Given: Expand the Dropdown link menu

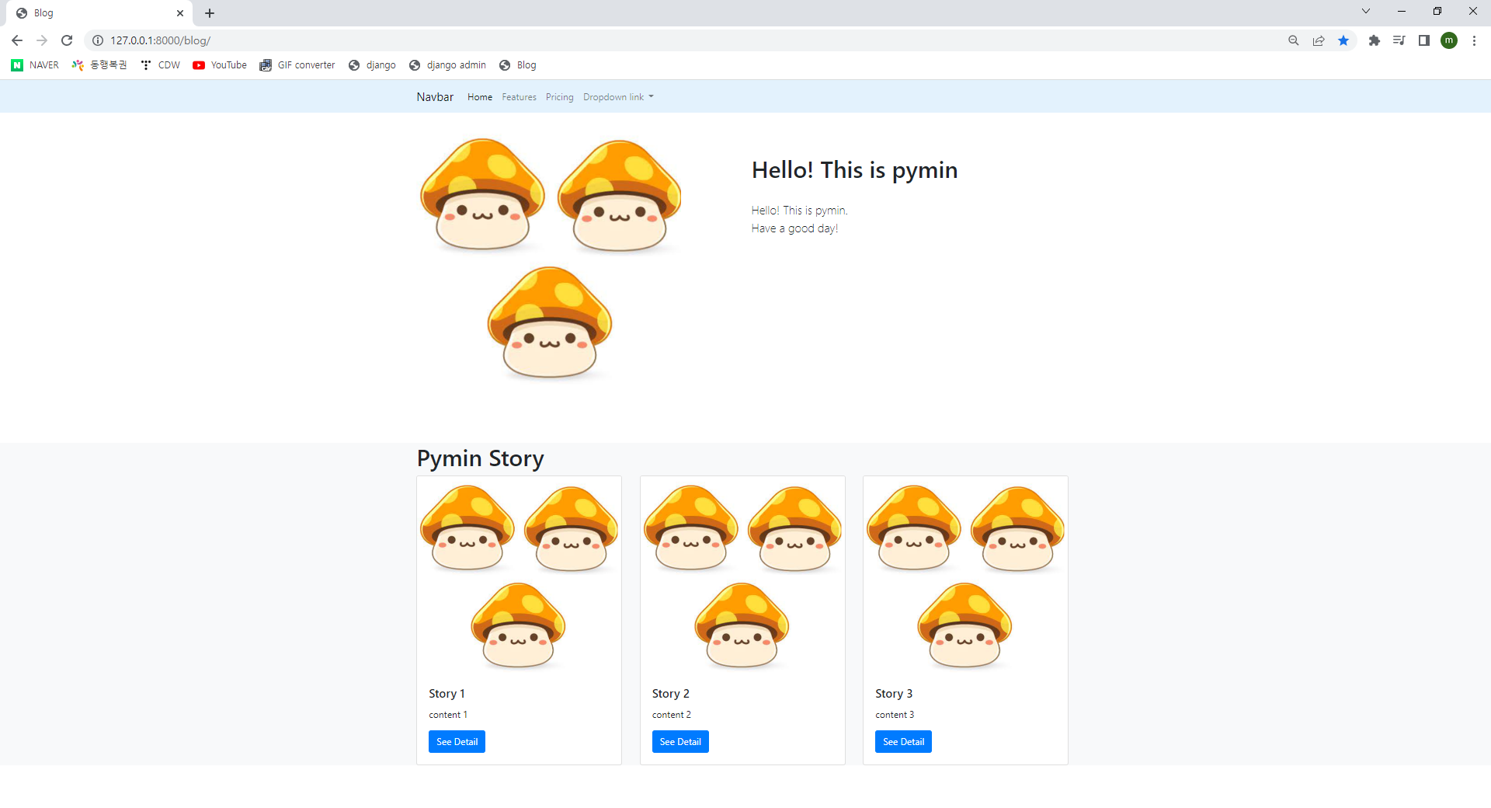Looking at the screenshot, I should click(x=618, y=97).
